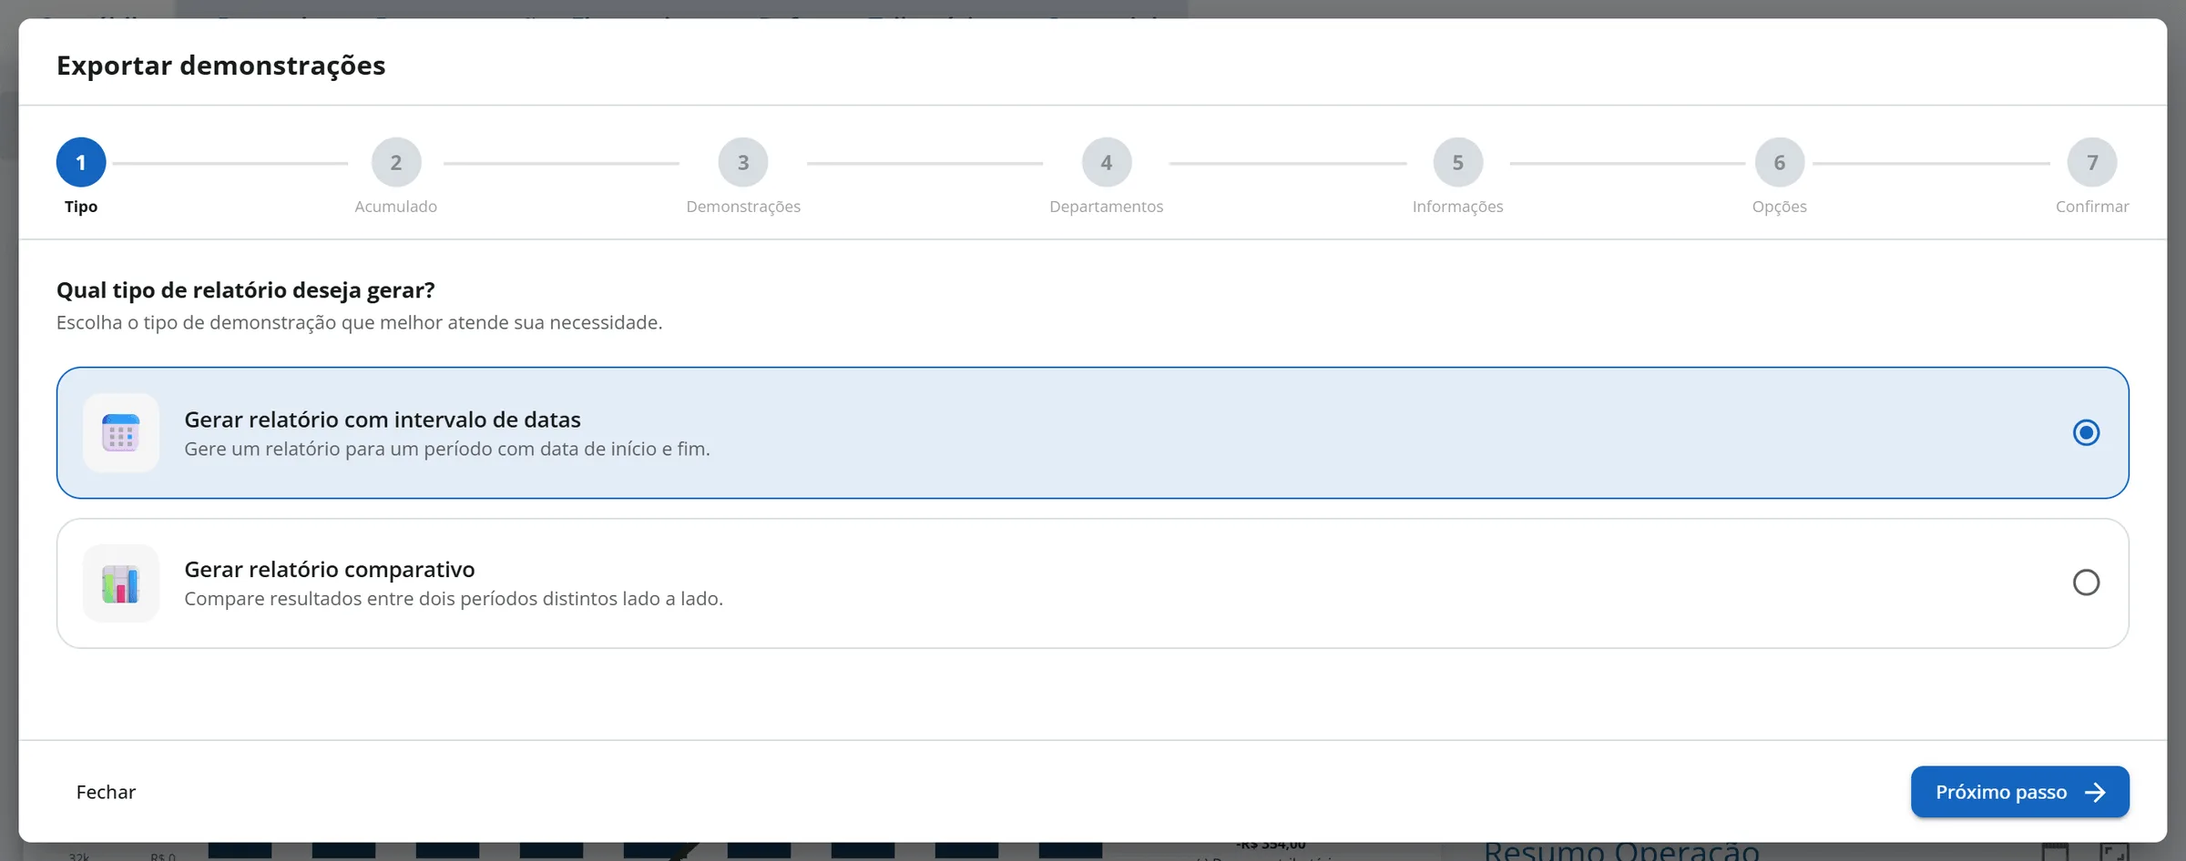Click 'Compare resultados entre dois períodos' description
2186x861 pixels.
tap(454, 599)
